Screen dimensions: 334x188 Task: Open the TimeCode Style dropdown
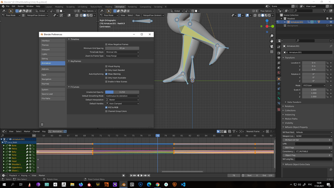click(122, 52)
